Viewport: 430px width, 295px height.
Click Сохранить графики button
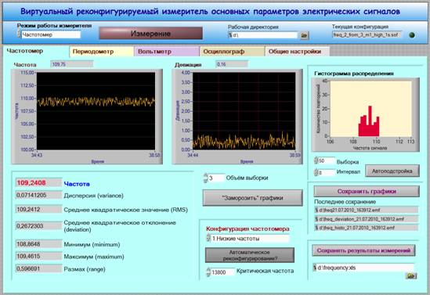click(x=367, y=191)
